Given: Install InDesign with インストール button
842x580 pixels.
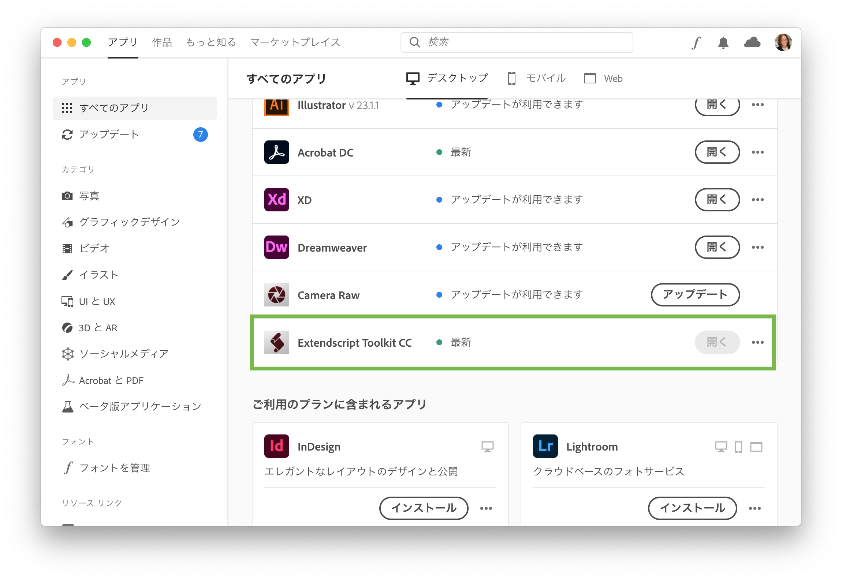Looking at the screenshot, I should tap(424, 508).
